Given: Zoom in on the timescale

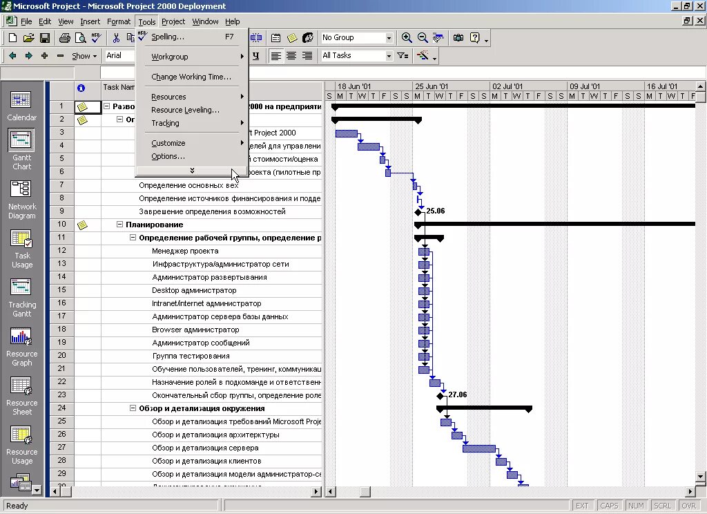Looking at the screenshot, I should 406,38.
